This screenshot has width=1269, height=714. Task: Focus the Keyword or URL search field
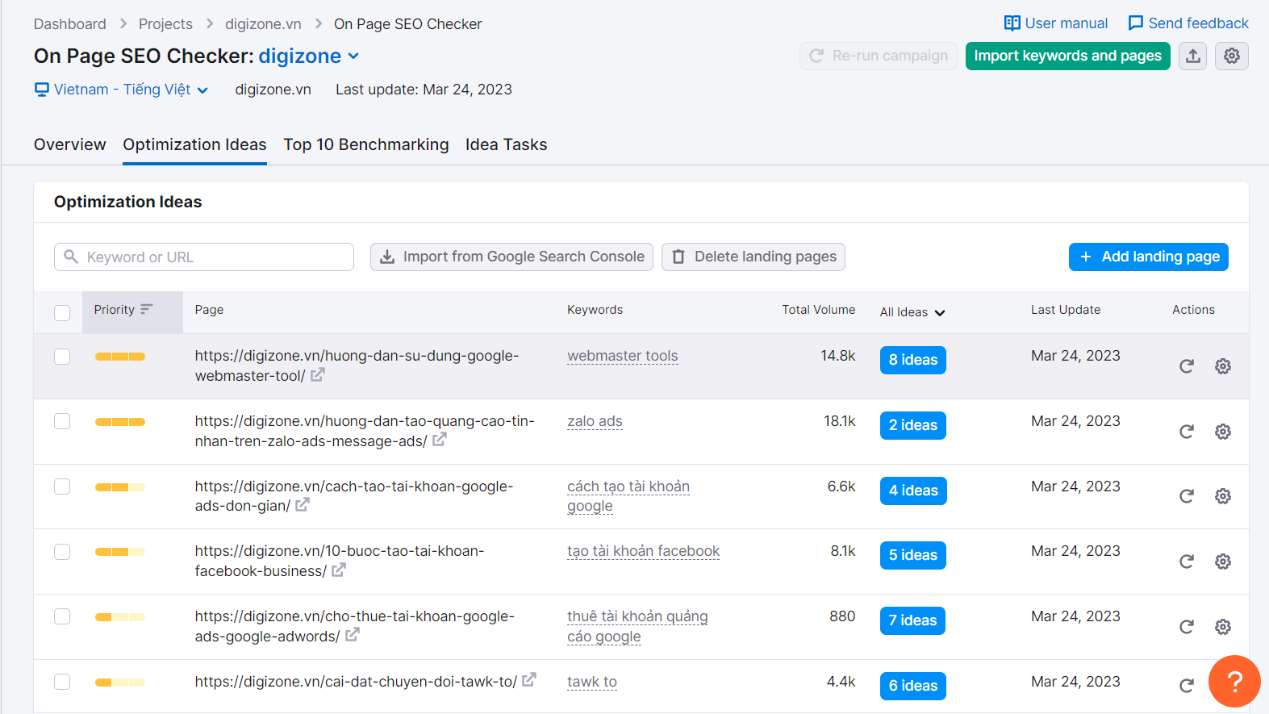204,257
